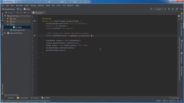The height and width of the screenshot is (103, 184).
Task: Open Search Everywhere magnifier icon
Action: 181,9
